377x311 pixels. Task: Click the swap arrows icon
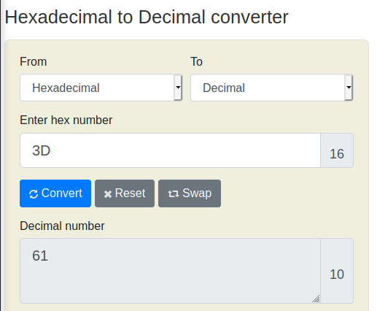tap(174, 194)
